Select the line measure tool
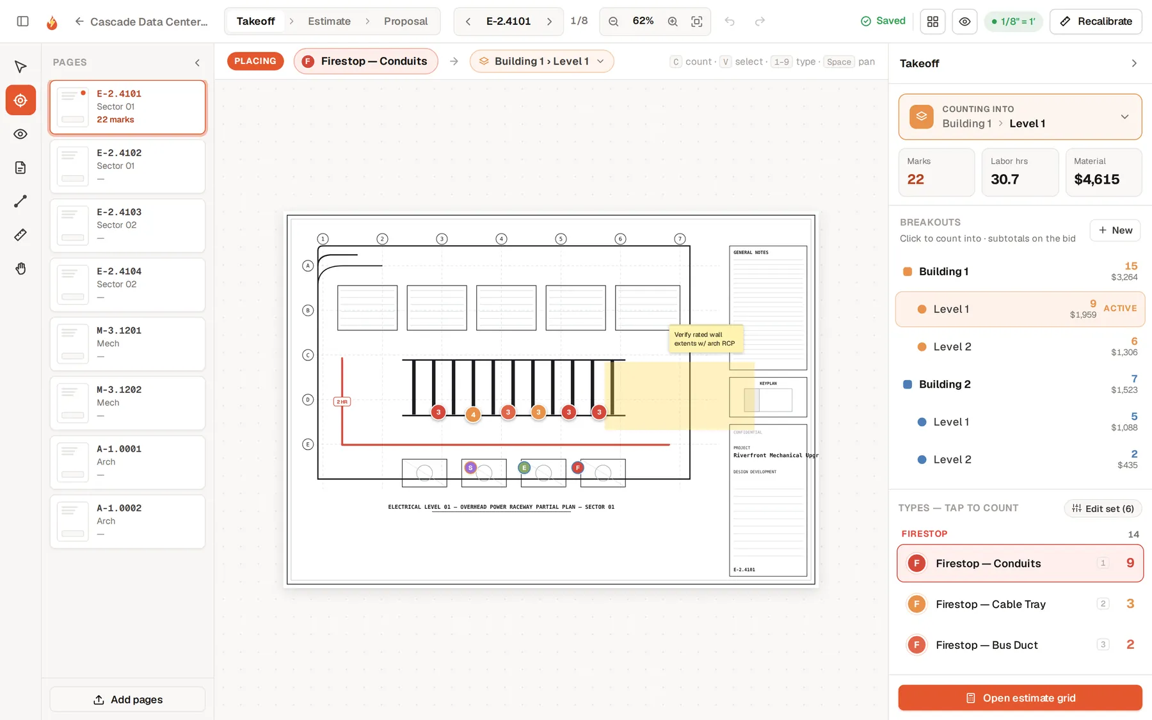The width and height of the screenshot is (1152, 720). 20,201
